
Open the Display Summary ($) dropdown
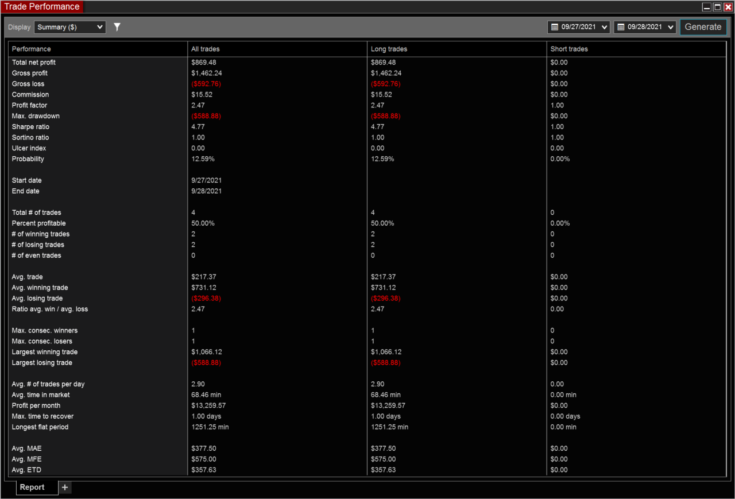pyautogui.click(x=70, y=27)
